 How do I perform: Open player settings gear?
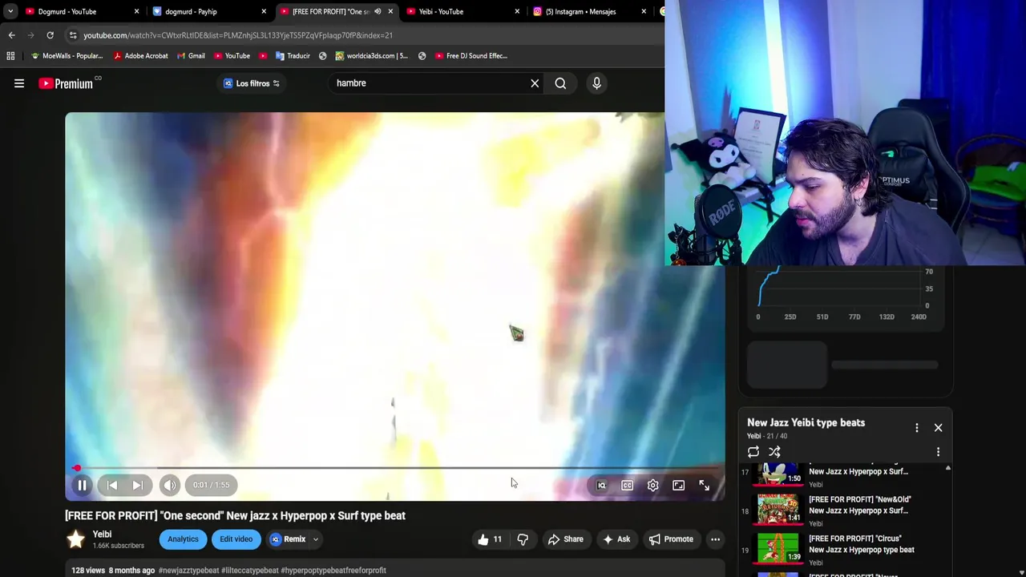click(652, 485)
